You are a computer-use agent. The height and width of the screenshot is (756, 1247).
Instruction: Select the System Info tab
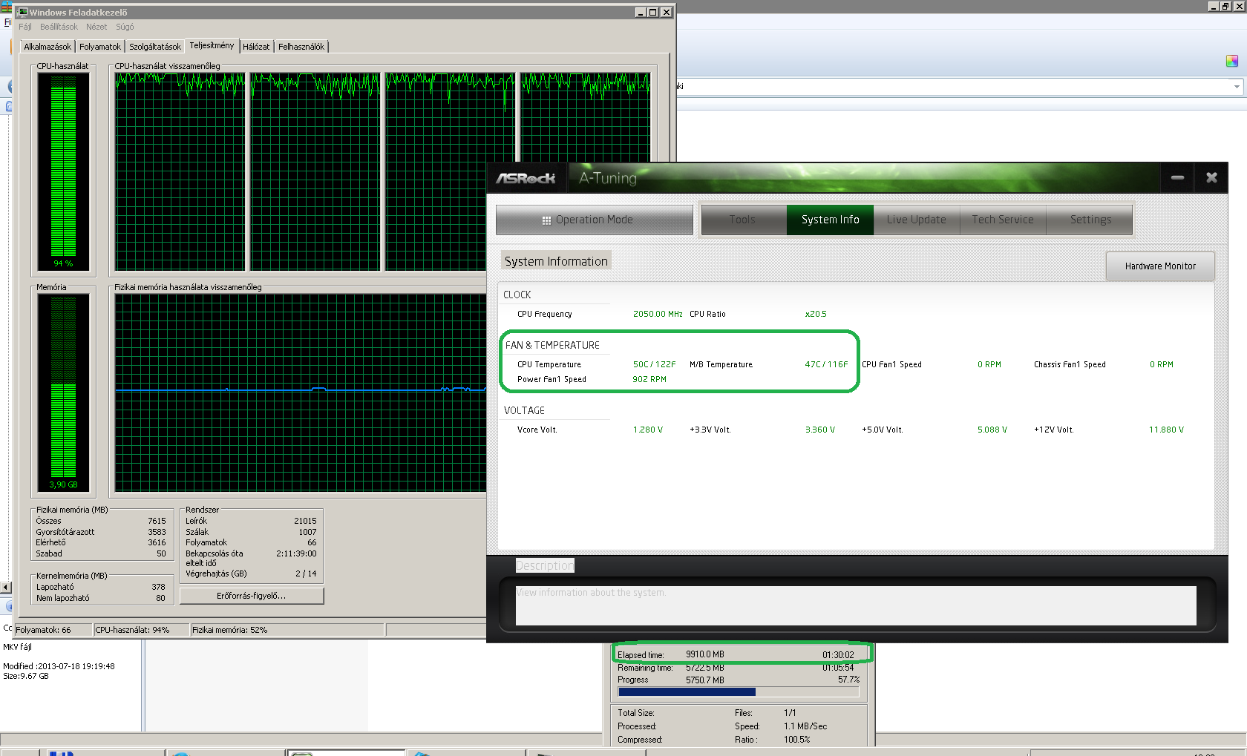click(830, 220)
